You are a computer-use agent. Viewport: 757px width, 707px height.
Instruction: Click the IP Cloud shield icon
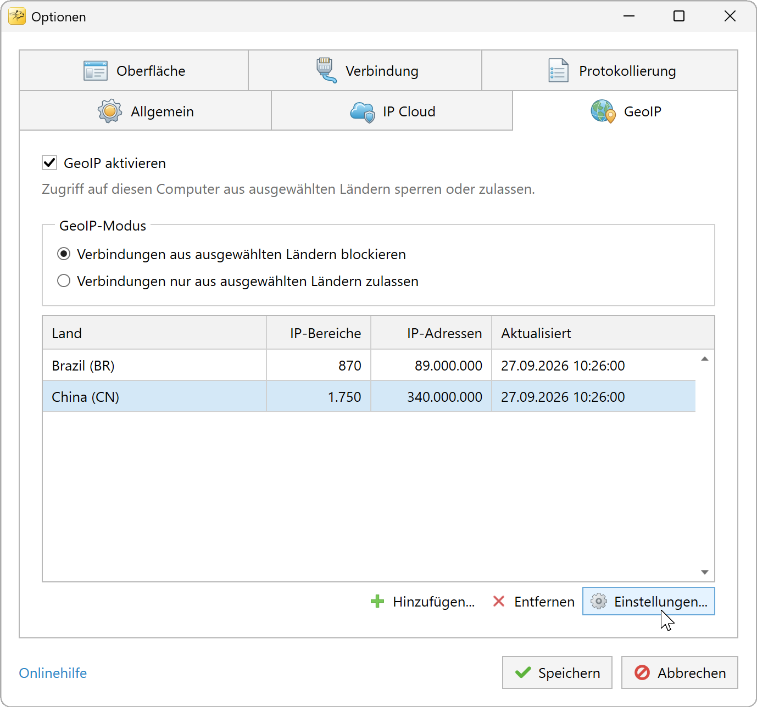(x=363, y=112)
